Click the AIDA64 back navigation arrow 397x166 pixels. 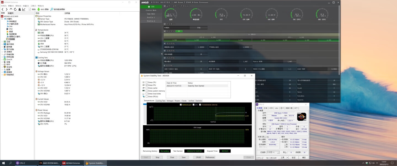pos(3,9)
